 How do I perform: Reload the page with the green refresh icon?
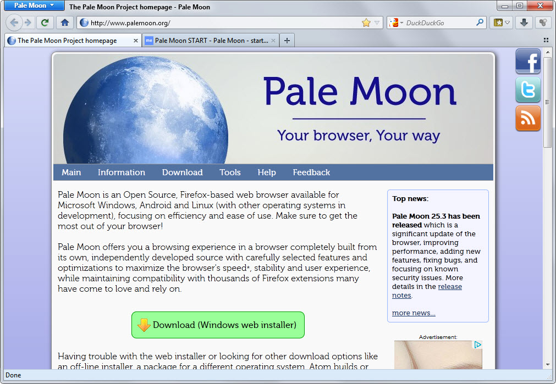click(45, 23)
